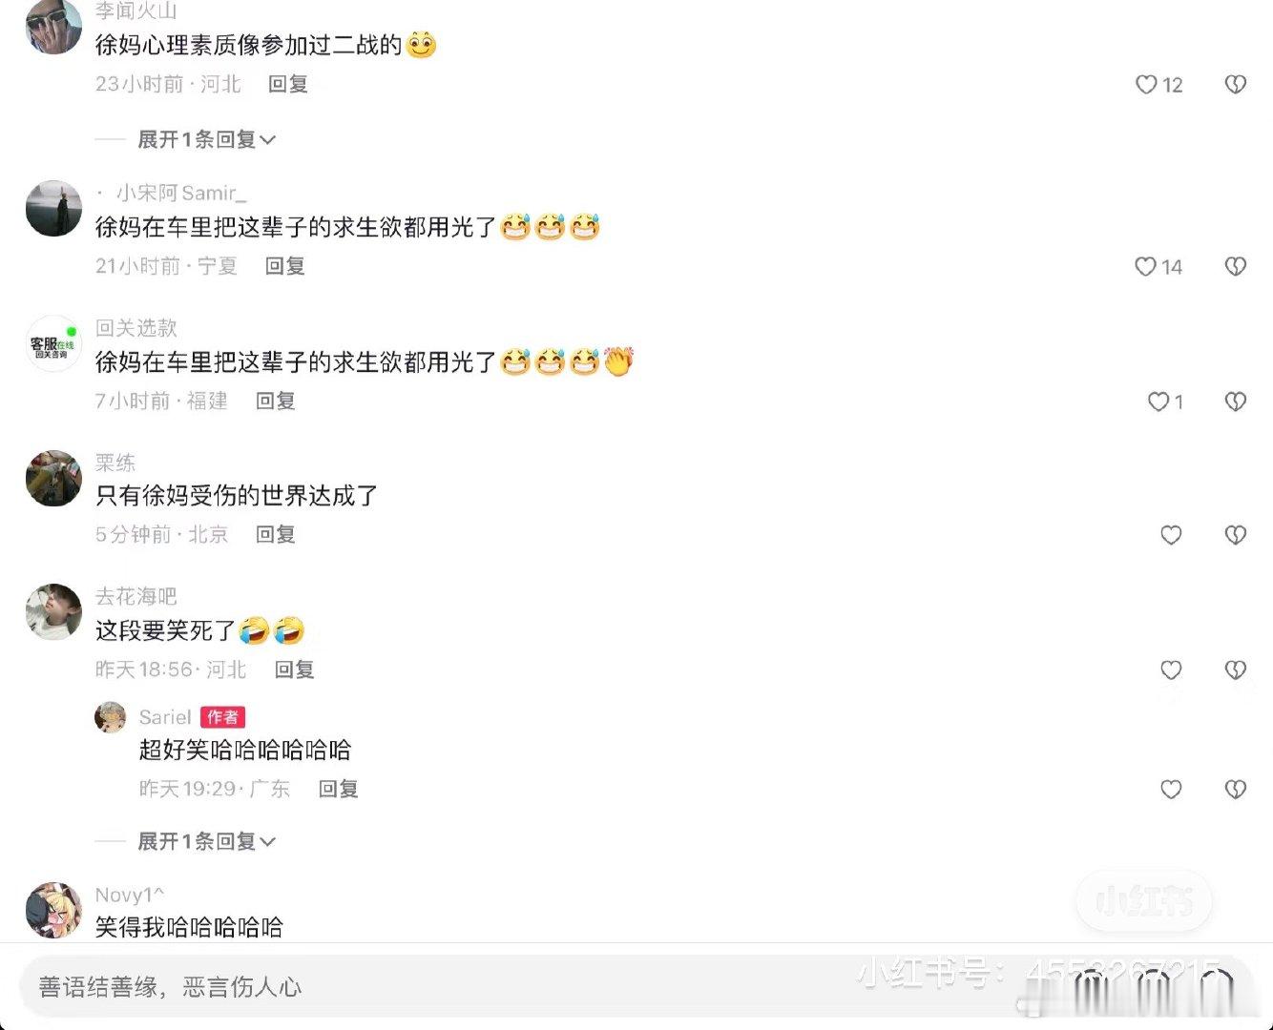
Task: Open 去花海吧's profile avatar
Action: pos(53,611)
